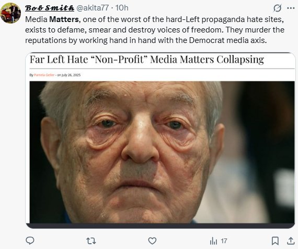Open Bob Smith's profile avatar

(x=10, y=13)
